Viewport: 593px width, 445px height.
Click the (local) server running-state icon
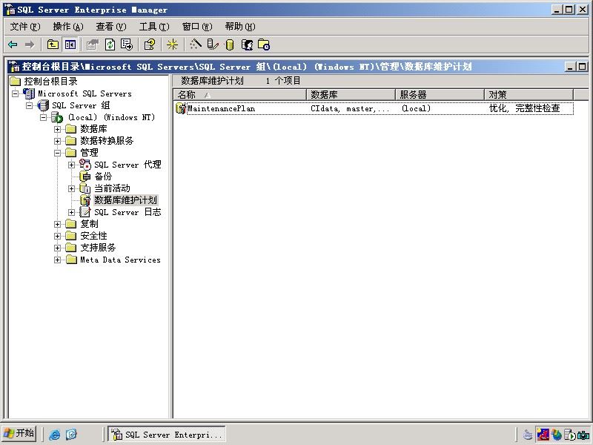click(57, 117)
